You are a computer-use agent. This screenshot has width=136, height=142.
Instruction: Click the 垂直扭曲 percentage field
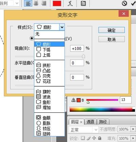[x=77, y=77]
